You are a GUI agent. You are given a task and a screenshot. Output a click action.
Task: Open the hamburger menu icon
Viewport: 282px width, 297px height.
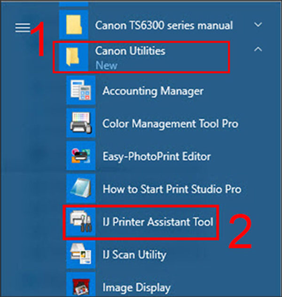click(x=23, y=28)
